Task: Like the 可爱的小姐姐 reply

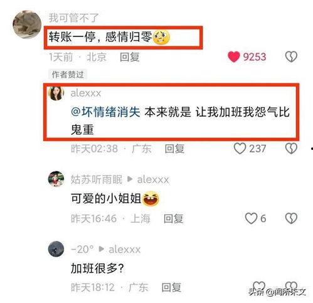Action: pyautogui.click(x=251, y=218)
